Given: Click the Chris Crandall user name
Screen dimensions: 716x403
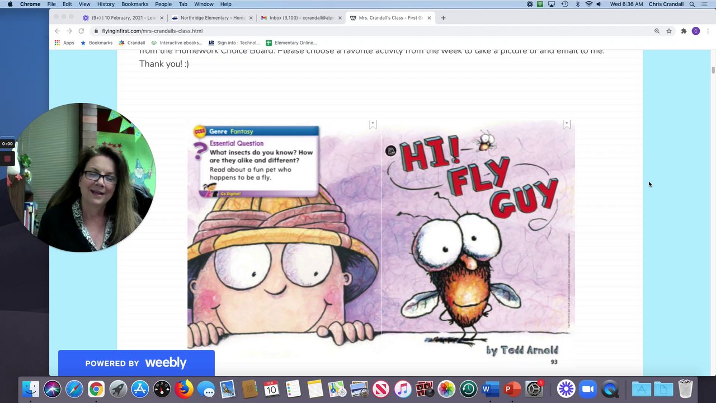Looking at the screenshot, I should 666,4.
